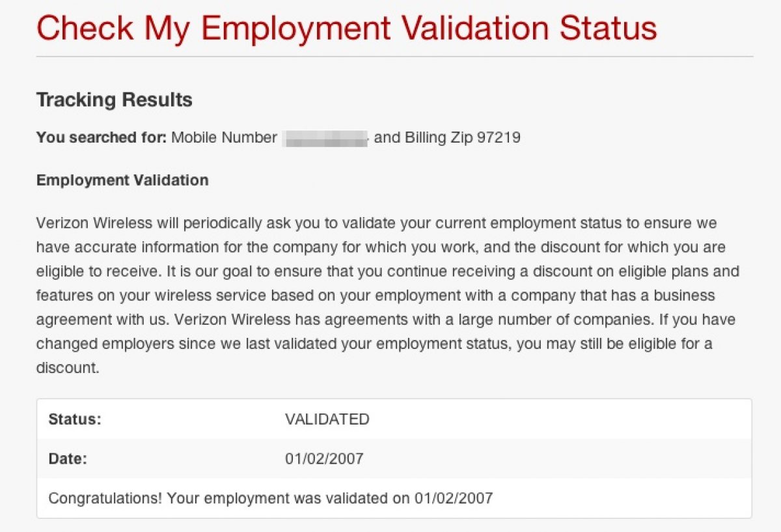Click the billing zip code 97219
Screen dimensions: 781x532
coord(499,137)
